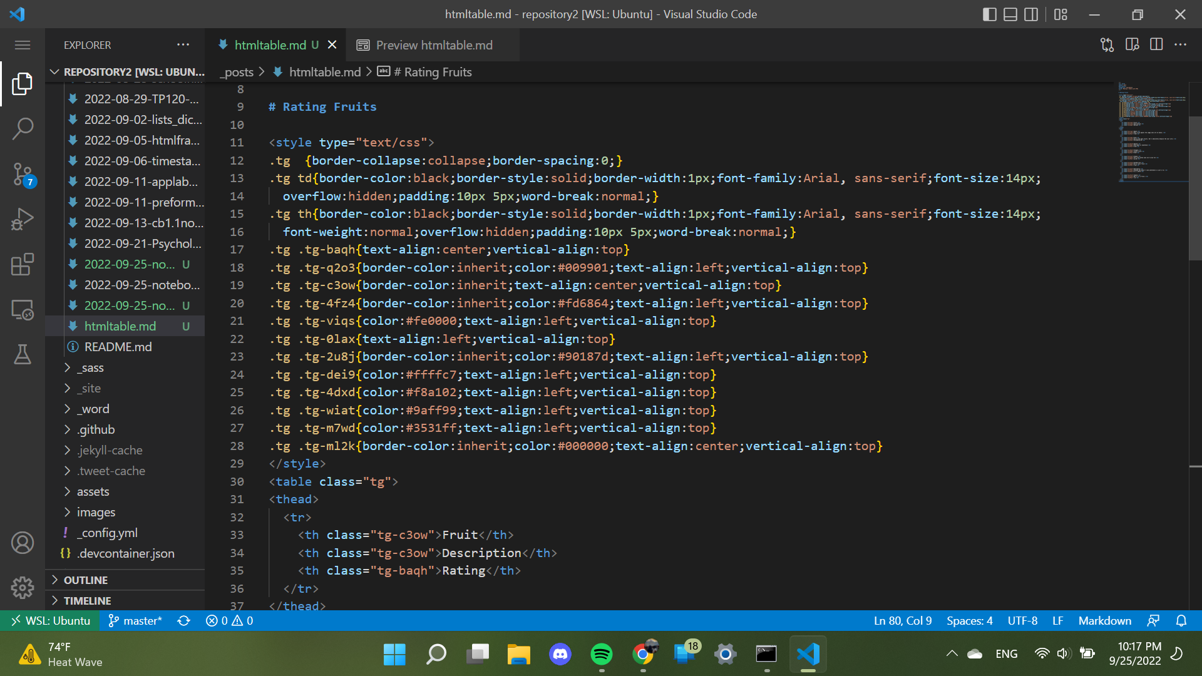Open the Manage gear menu
The image size is (1202, 676).
click(23, 587)
